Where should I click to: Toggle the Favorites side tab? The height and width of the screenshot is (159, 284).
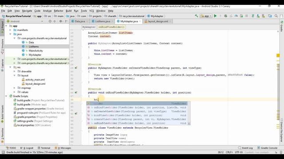click(2, 135)
